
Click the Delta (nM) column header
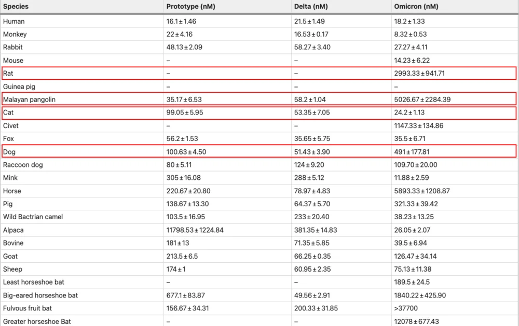click(310, 6)
